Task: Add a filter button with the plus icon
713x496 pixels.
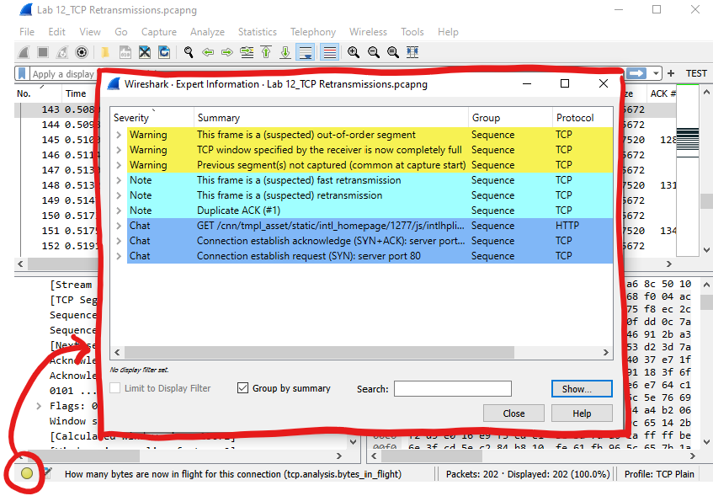Action: click(x=671, y=73)
